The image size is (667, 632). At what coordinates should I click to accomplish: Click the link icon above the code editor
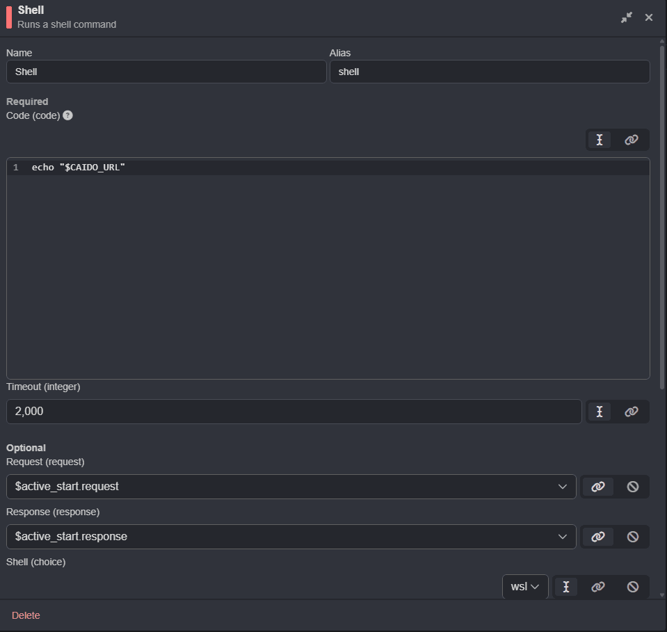click(x=631, y=140)
